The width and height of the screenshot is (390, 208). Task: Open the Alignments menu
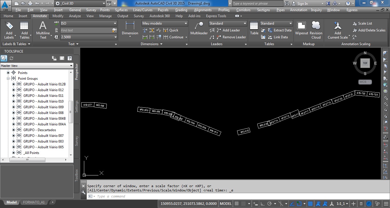pos(203,10)
